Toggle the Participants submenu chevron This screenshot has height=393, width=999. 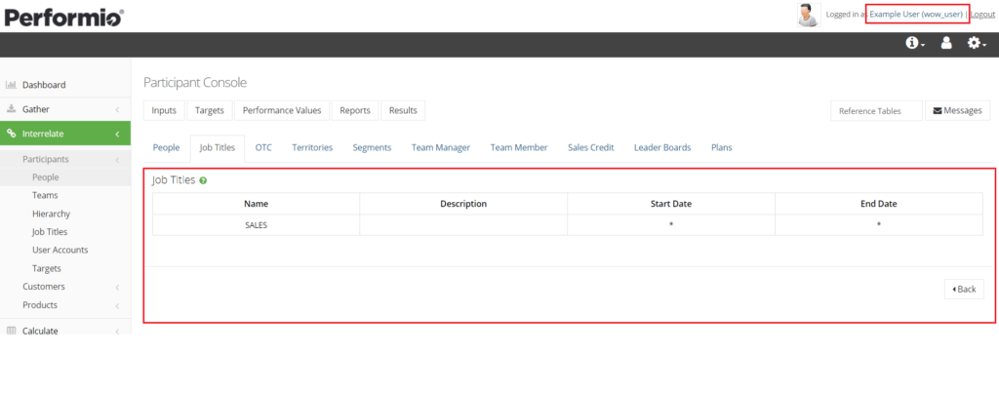(x=117, y=159)
